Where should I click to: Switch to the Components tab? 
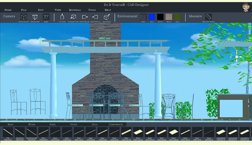[x=116, y=124]
